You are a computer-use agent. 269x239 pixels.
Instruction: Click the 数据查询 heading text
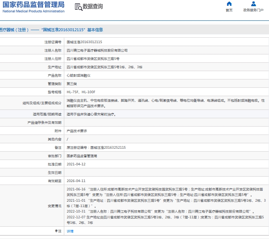(93, 6)
